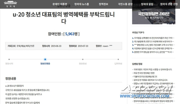Screen dimensions: 180x104
Task: Open TOP 5 petition 4 about 이천 동물수간사건
Action: pos(153,49)
